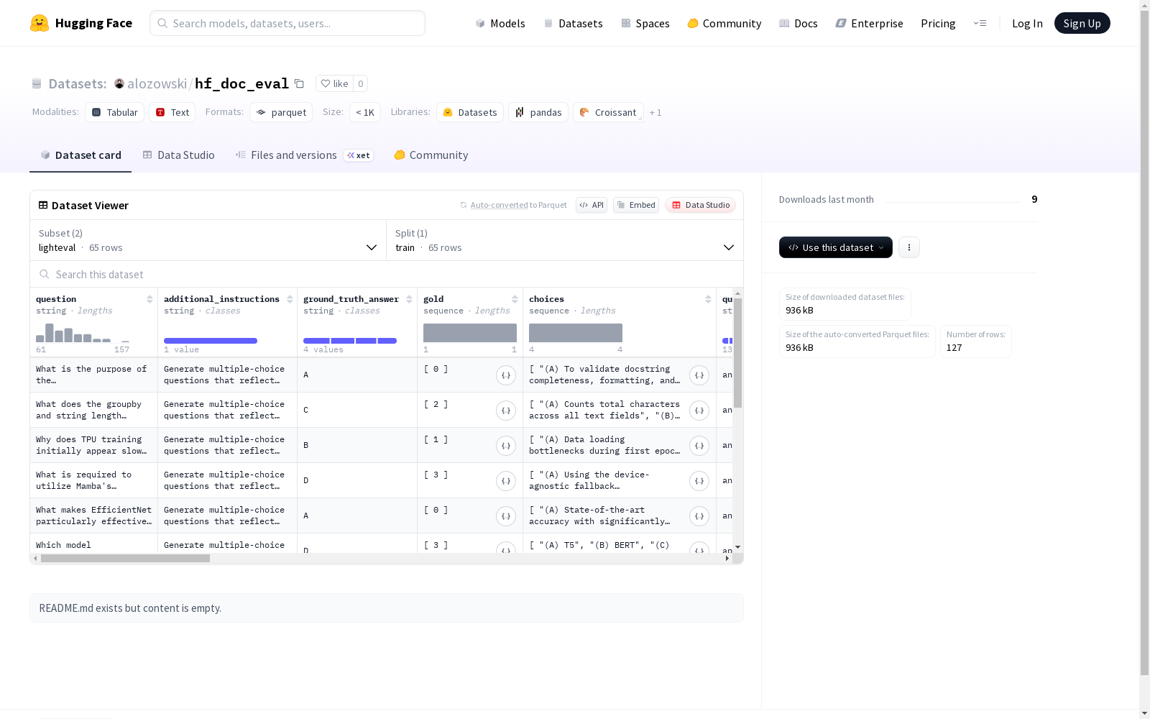This screenshot has height=719, width=1150.
Task: Go to Datasets in the top navigation
Action: [573, 23]
